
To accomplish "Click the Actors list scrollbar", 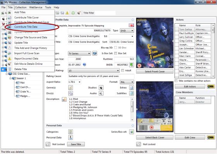I will [213, 50].
